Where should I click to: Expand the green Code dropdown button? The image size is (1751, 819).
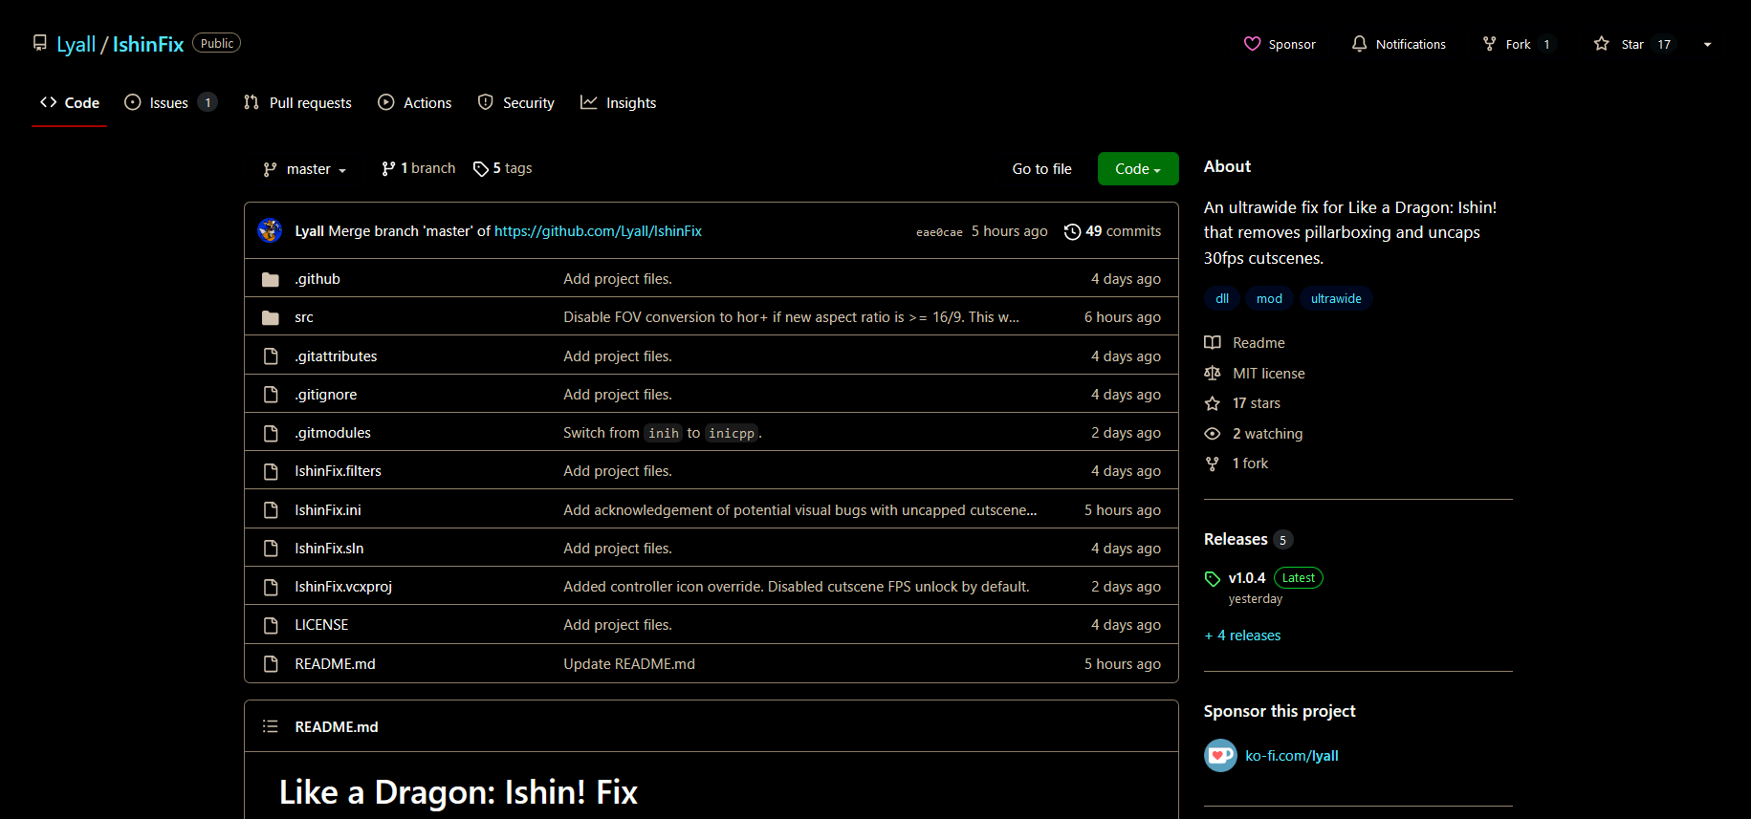click(1138, 169)
